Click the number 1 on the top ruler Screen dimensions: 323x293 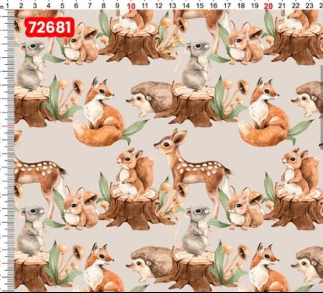click(x=8, y=6)
